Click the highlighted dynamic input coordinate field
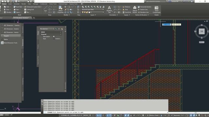The height and width of the screenshot is (117, 209). 167,24
